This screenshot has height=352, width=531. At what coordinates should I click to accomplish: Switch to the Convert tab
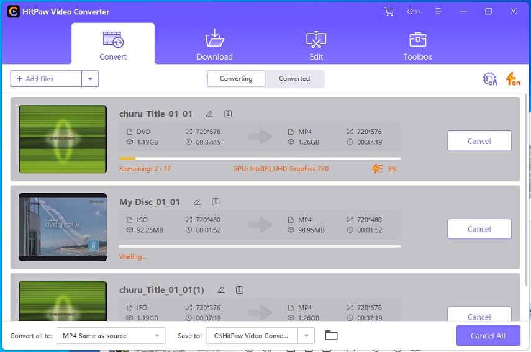tap(113, 43)
